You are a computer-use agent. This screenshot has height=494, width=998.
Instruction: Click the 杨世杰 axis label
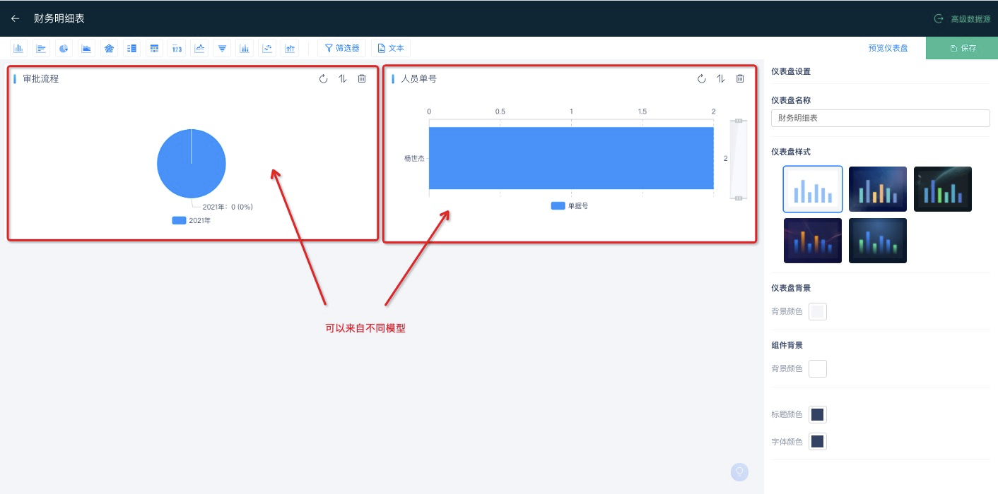(x=414, y=159)
